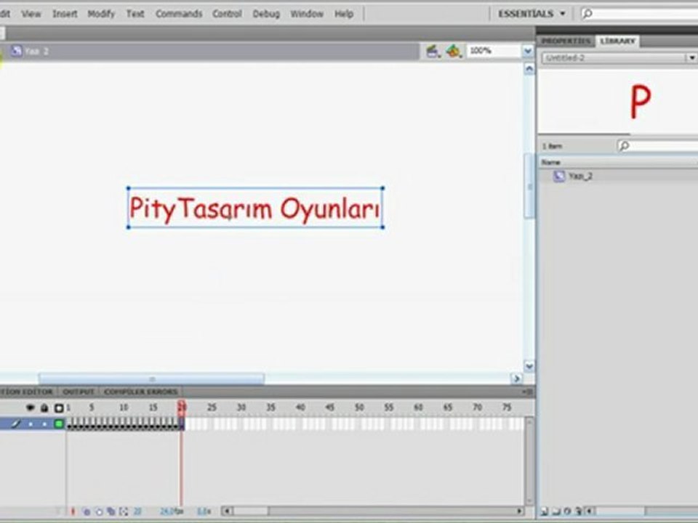Click the Library Delete trash icon
The height and width of the screenshot is (523, 698).
(x=578, y=512)
